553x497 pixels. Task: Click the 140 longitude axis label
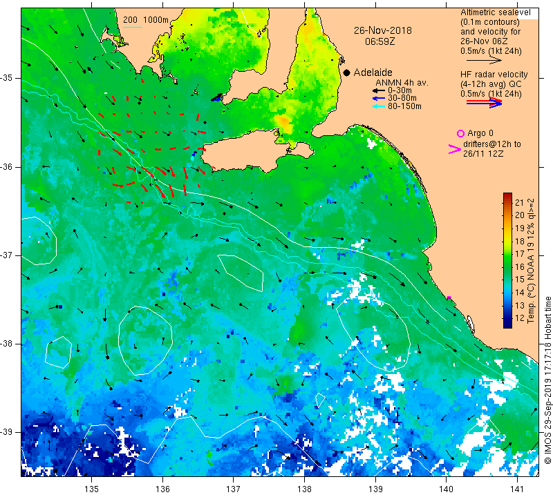coord(446,489)
